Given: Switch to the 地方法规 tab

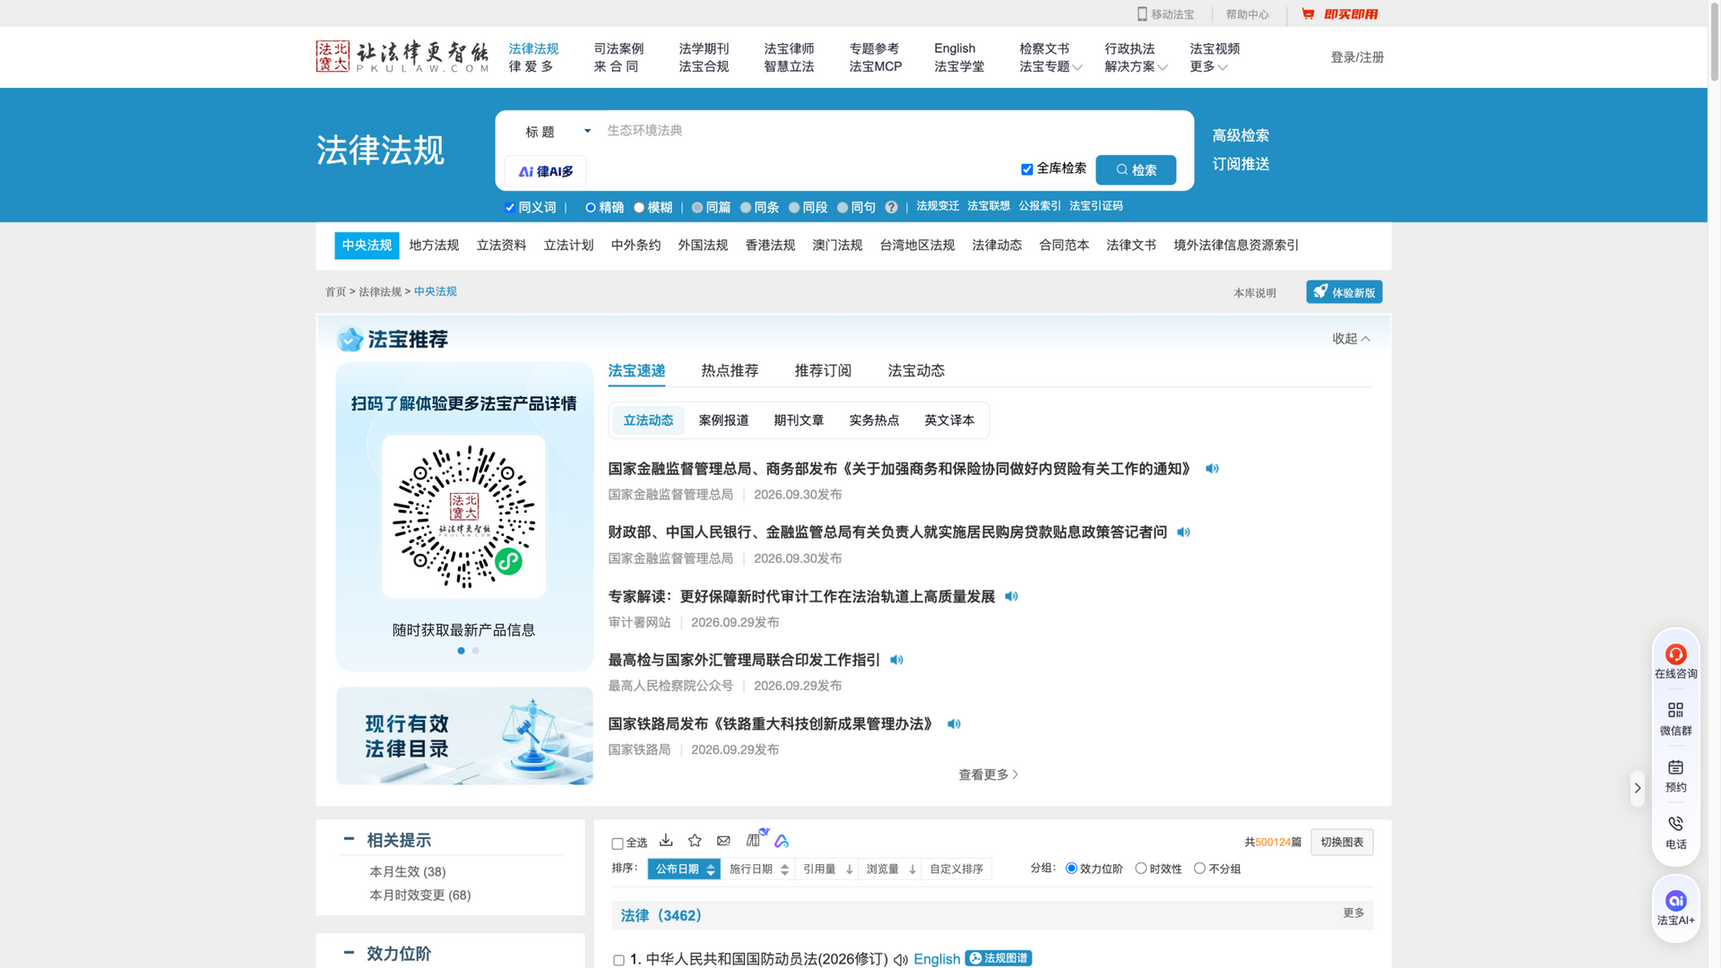Looking at the screenshot, I should 434,246.
